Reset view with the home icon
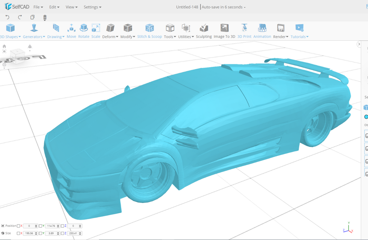 pyautogui.click(x=4, y=46)
